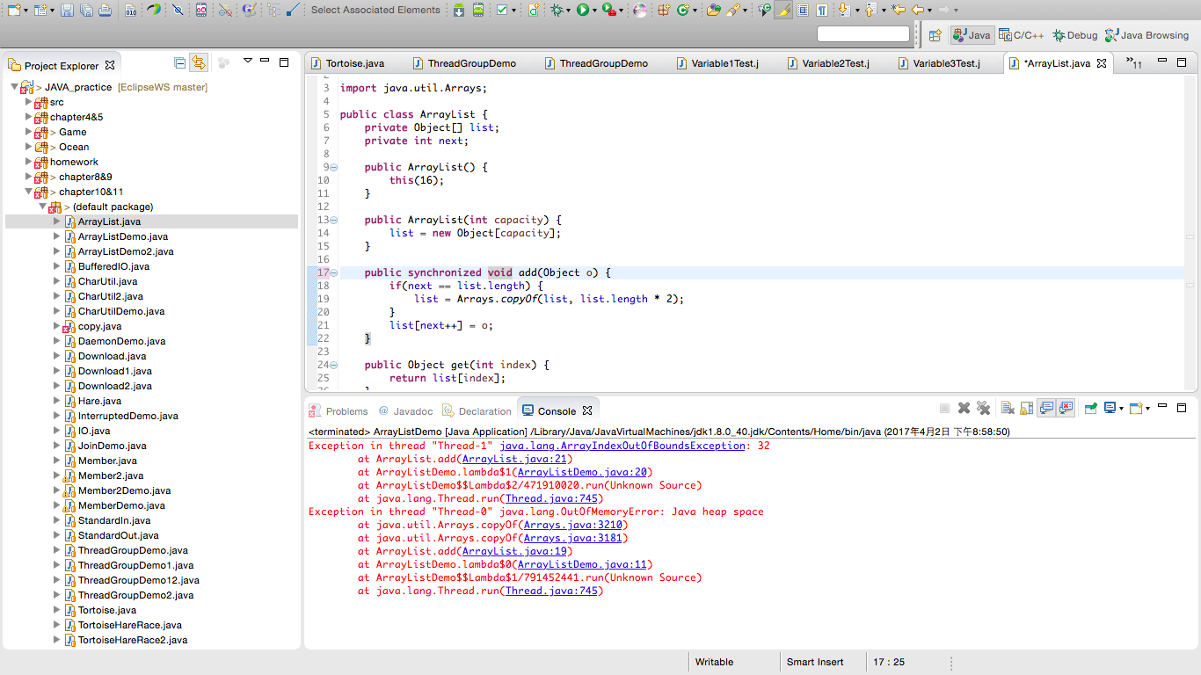Collapse the add method fold marker

[333, 272]
